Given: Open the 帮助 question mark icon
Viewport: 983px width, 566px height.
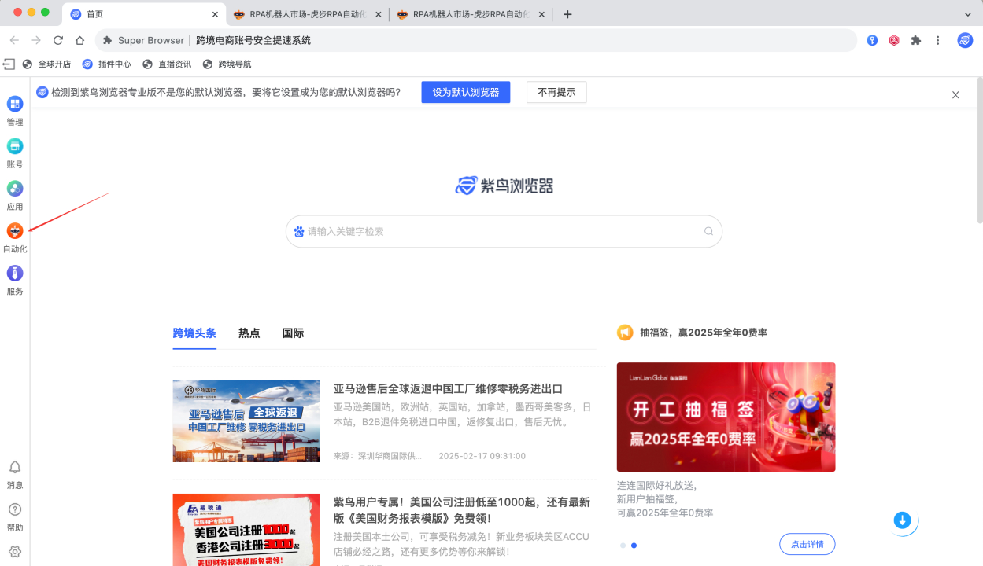Looking at the screenshot, I should [15, 509].
